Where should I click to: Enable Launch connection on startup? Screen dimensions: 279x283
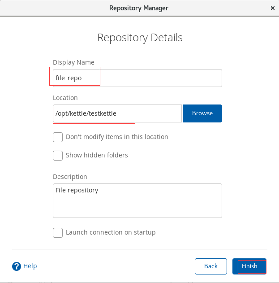coord(58,233)
